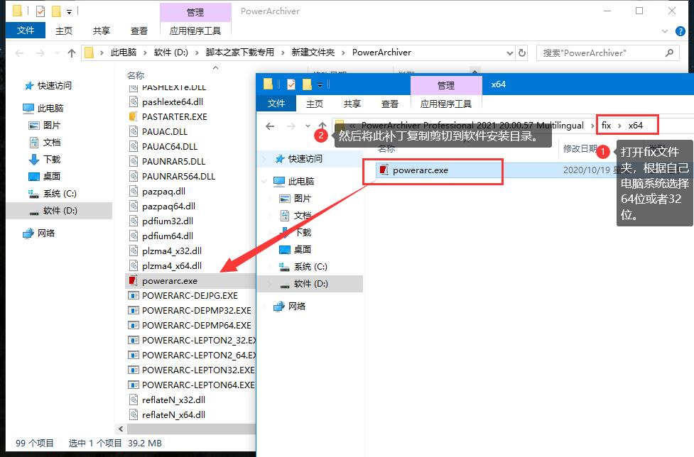694x457 pixels.
Task: Open recent locations dropdown in the PowerArchiver window
Action: point(57,53)
